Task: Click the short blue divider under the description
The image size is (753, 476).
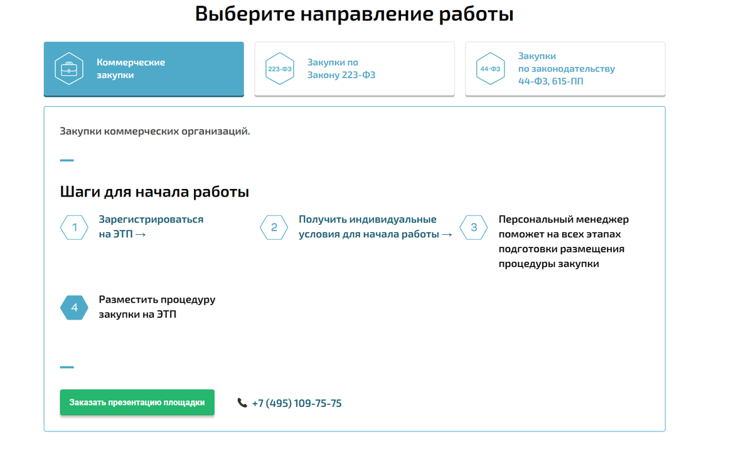Action: click(66, 160)
